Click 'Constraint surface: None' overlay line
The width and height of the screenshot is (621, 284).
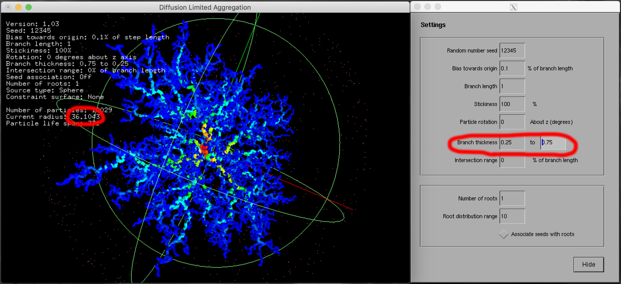click(55, 97)
